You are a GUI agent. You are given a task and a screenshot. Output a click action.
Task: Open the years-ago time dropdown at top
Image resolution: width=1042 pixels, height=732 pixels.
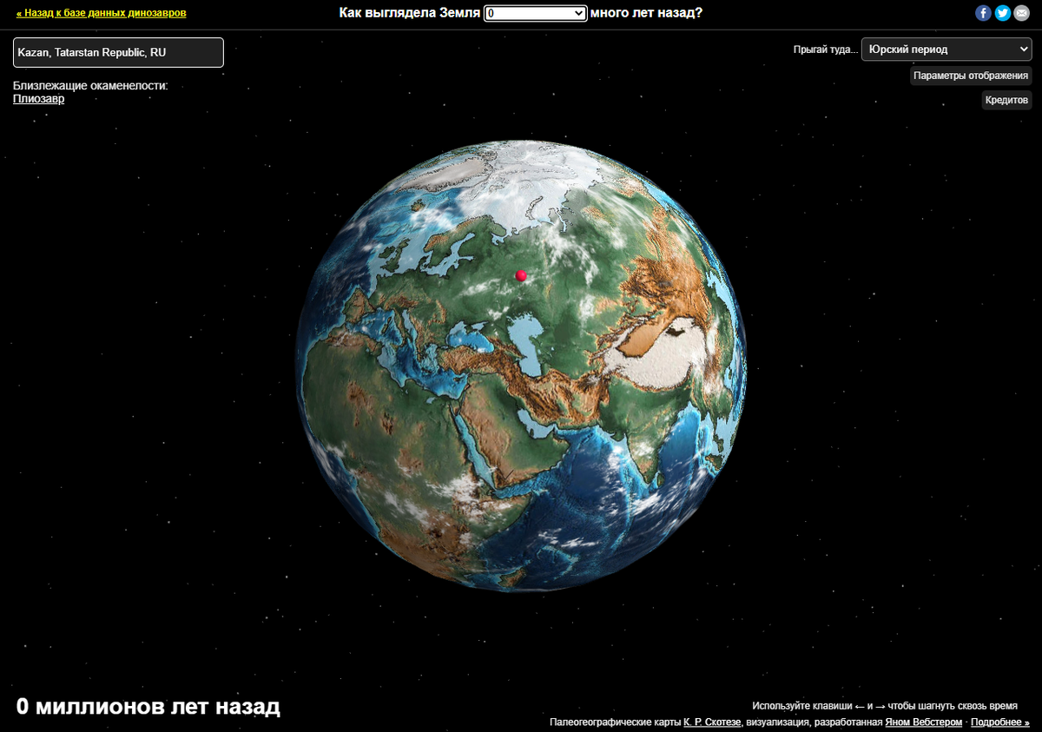point(535,13)
